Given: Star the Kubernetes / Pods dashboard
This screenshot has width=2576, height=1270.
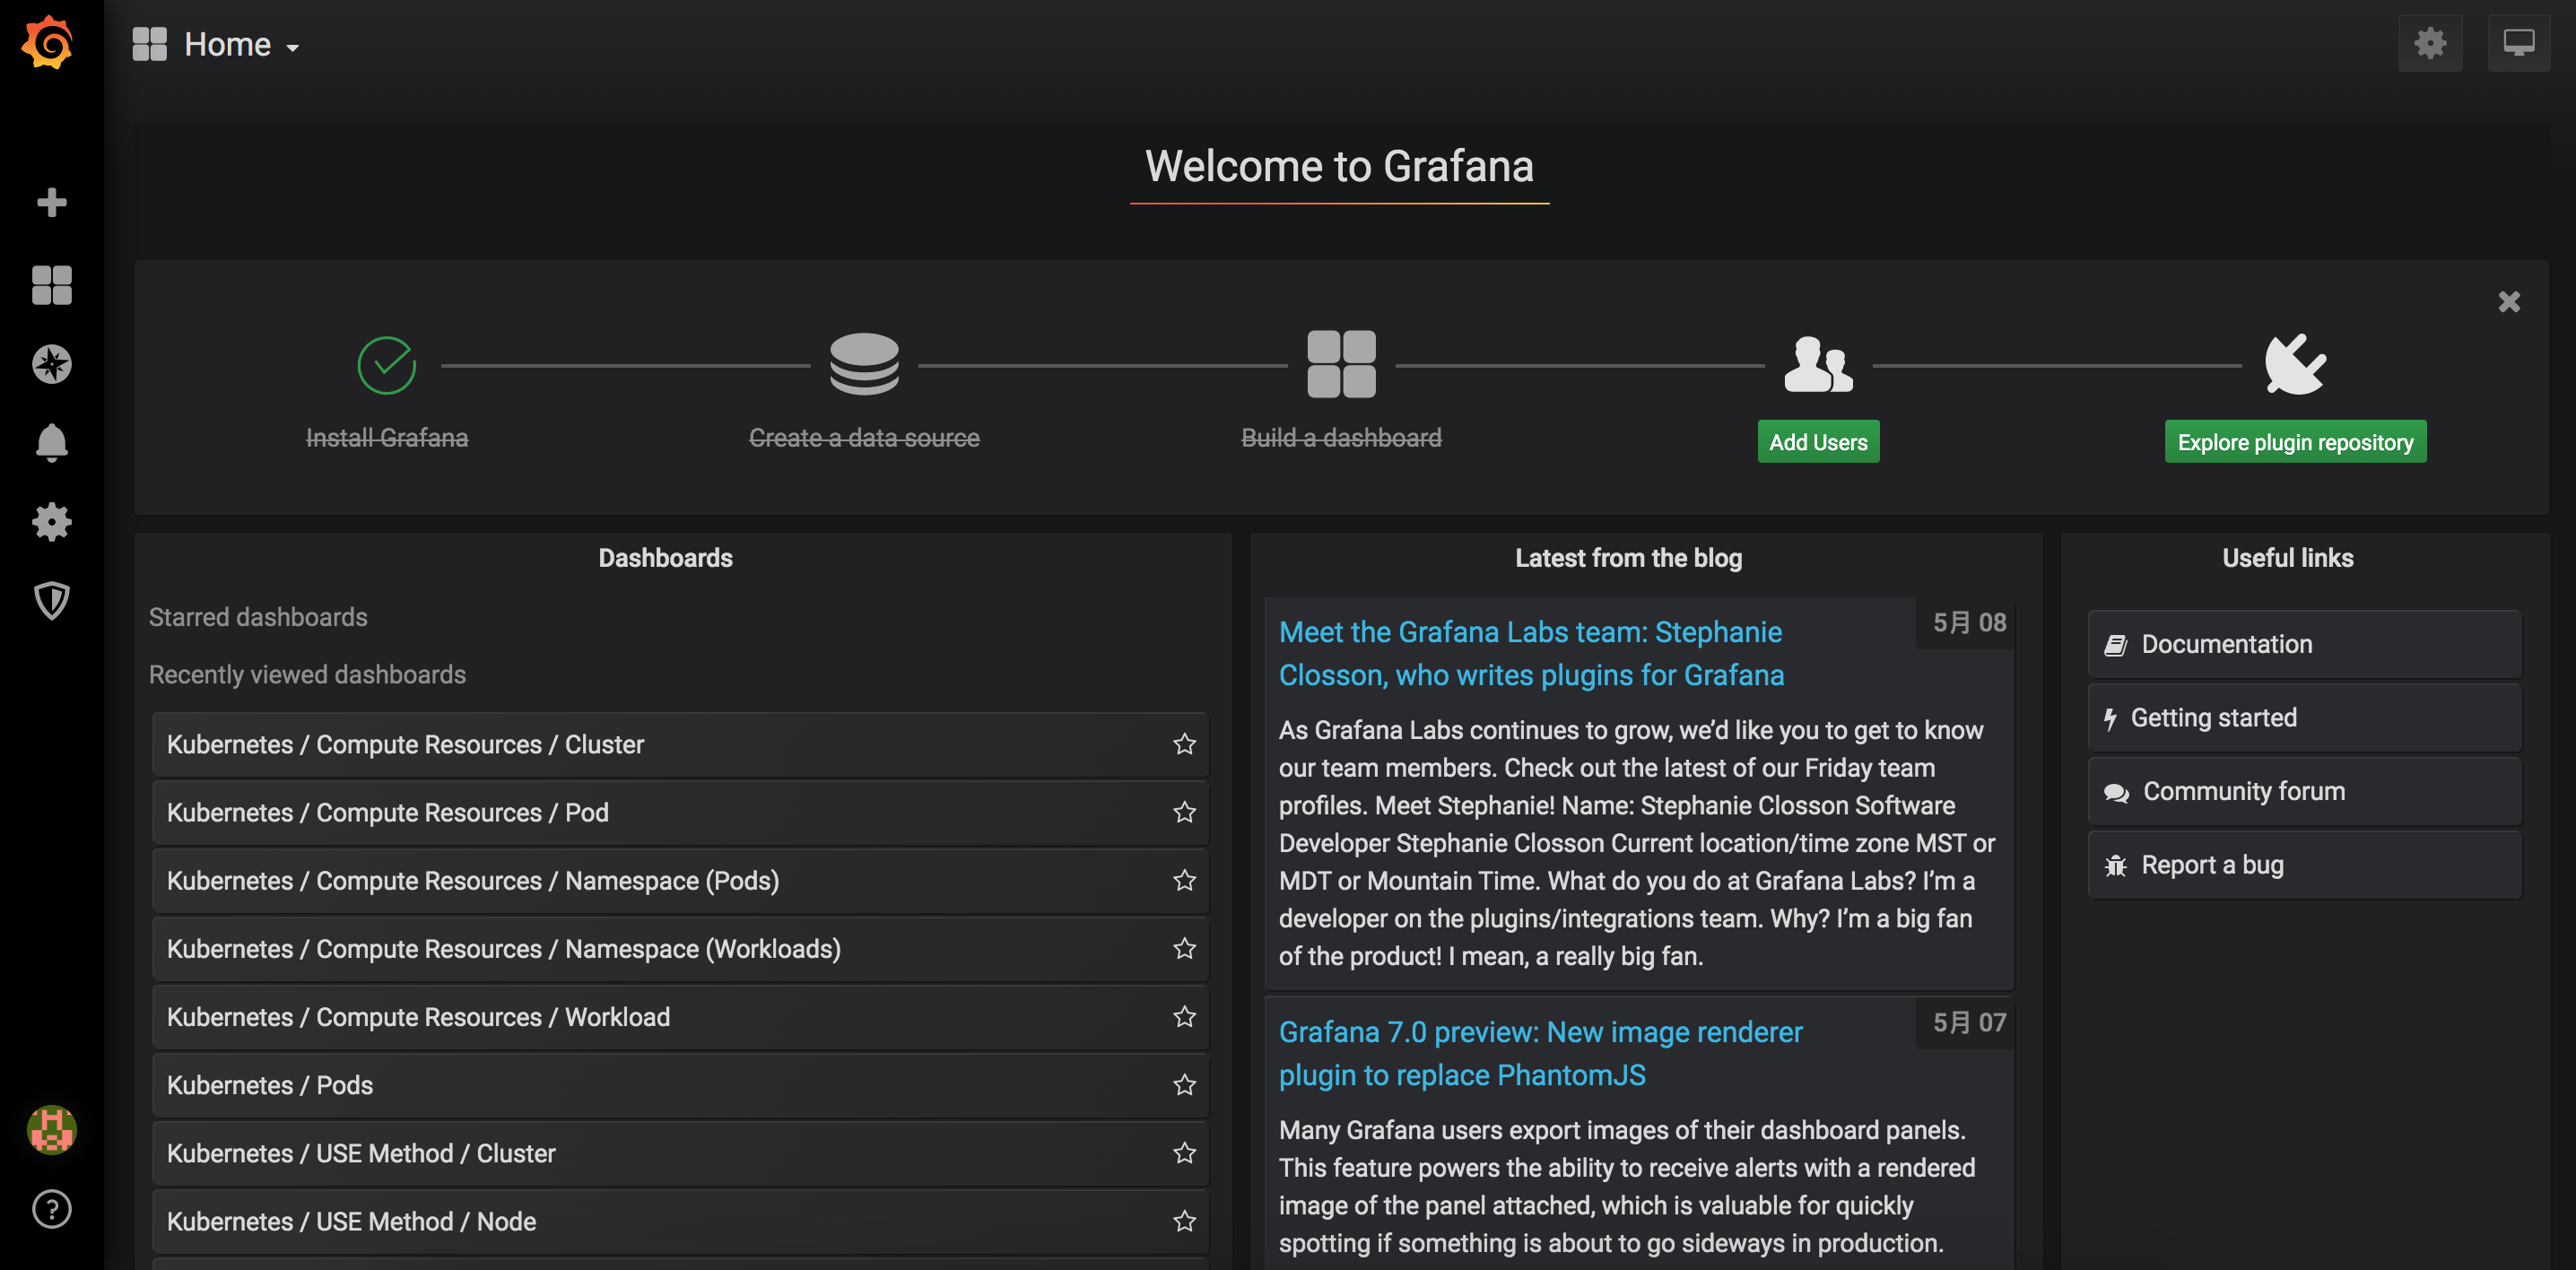Looking at the screenshot, I should (1184, 1085).
